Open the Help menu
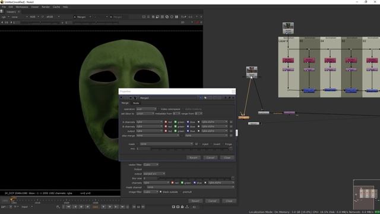This screenshot has height=214, width=380. point(65,7)
